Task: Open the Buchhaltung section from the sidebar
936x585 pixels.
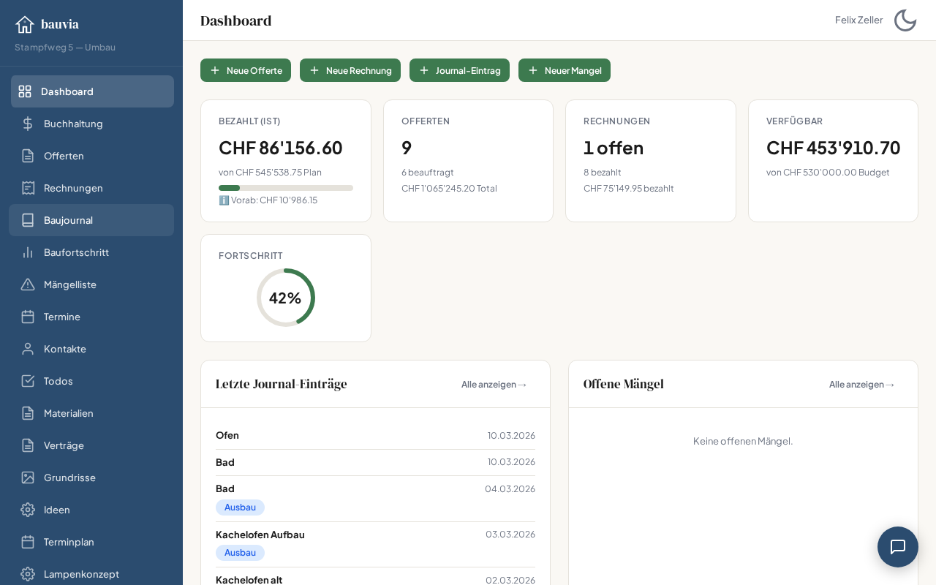Action: (73, 124)
